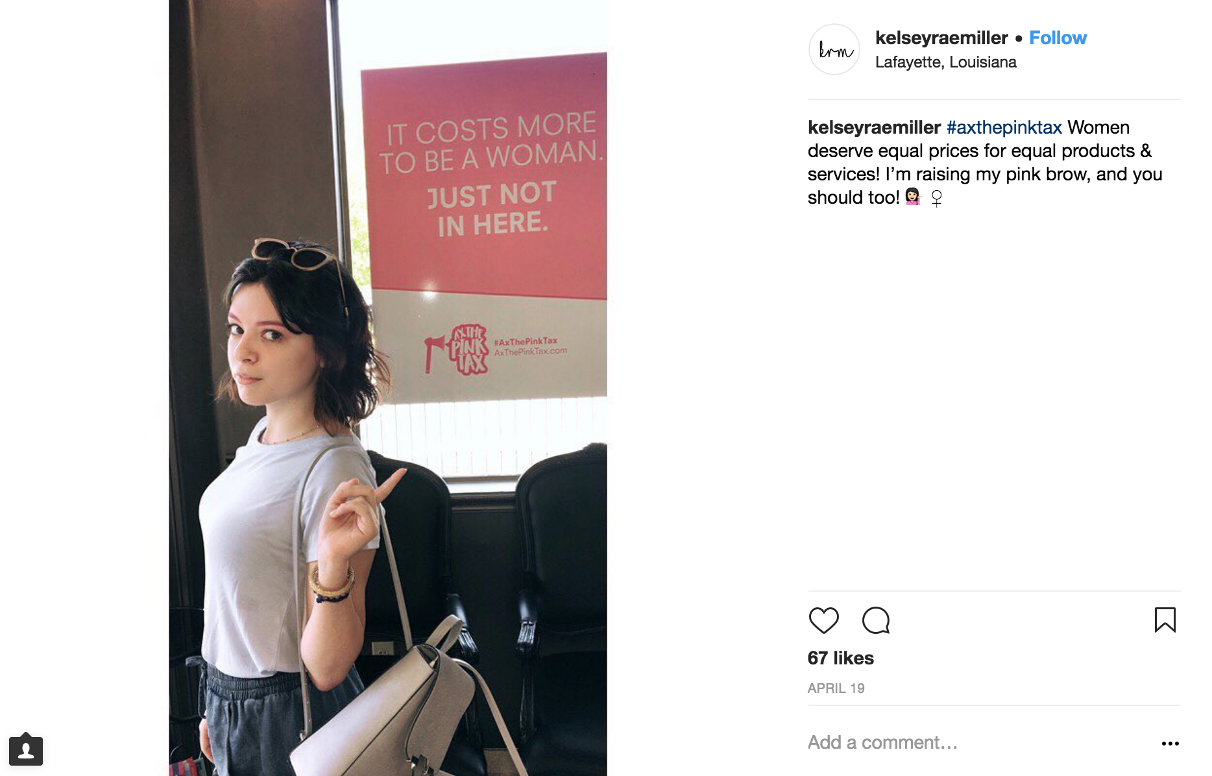The height and width of the screenshot is (776, 1212).
Task: Click the female sign symbol in the caption
Action: click(936, 197)
